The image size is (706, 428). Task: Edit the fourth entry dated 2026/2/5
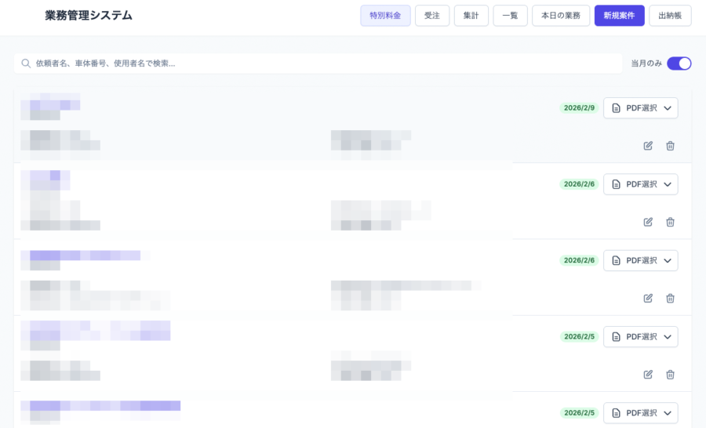pyautogui.click(x=648, y=375)
